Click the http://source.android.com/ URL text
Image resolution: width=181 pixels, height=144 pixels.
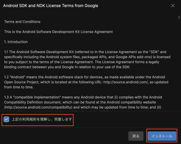[x=126, y=82]
